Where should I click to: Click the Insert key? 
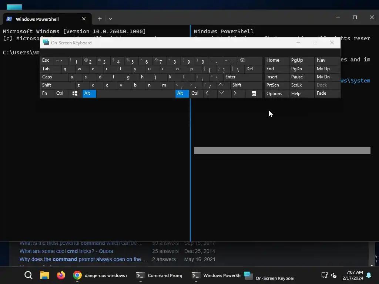276,77
